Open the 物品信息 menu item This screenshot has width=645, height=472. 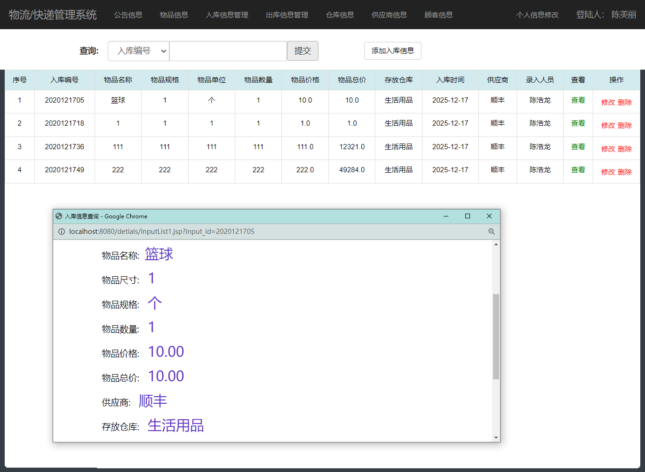click(x=174, y=15)
